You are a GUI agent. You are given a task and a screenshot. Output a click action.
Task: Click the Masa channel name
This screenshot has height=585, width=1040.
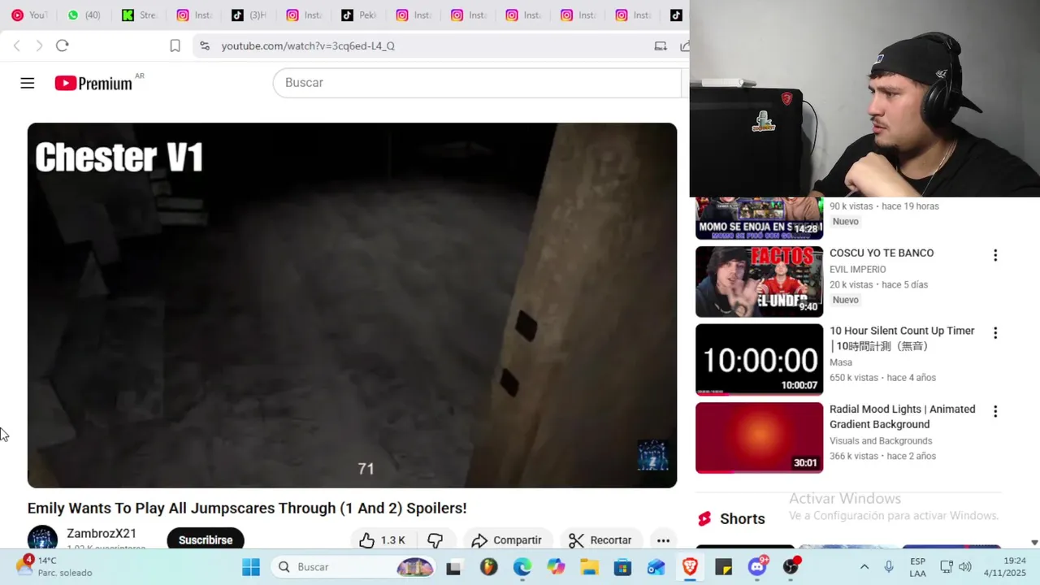(841, 362)
